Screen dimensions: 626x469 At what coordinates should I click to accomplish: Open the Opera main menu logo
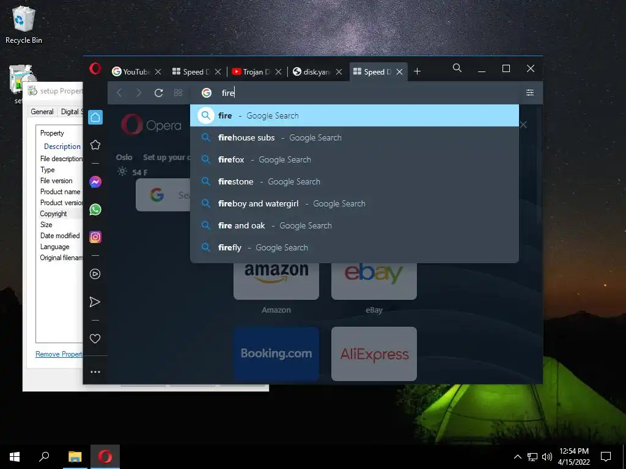pyautogui.click(x=95, y=68)
